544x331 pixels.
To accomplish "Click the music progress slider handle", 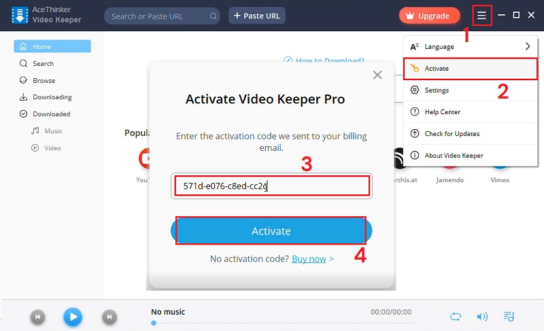I will pos(154,323).
